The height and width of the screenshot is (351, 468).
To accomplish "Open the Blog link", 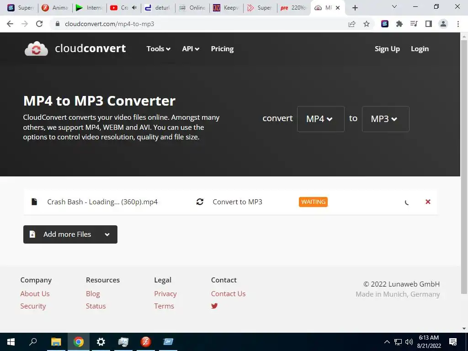I will tap(93, 294).
